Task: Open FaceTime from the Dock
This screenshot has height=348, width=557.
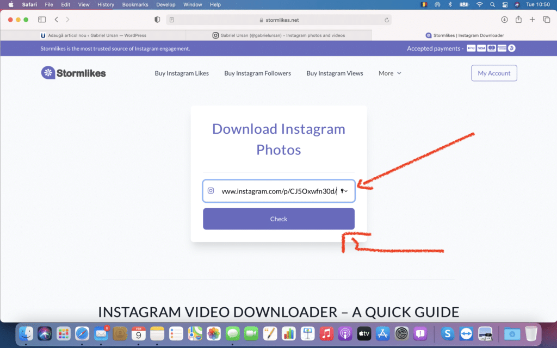Action: (x=251, y=334)
